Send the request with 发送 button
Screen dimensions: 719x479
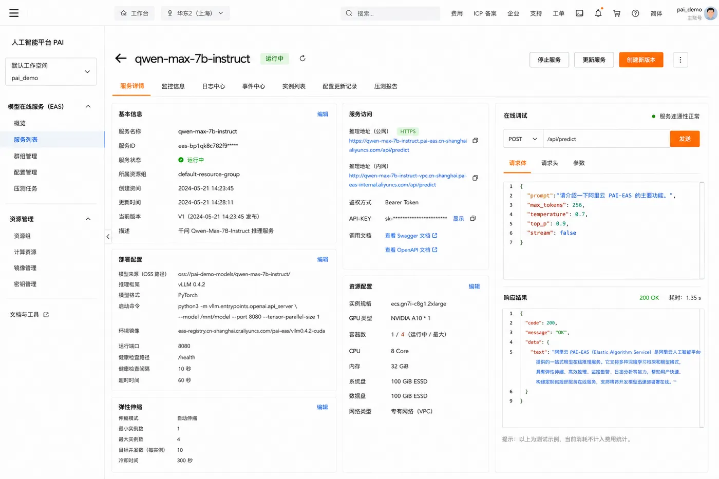(685, 139)
